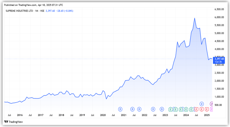Select the first red earnings marker
This screenshot has width=230, height=127.
click(196, 109)
